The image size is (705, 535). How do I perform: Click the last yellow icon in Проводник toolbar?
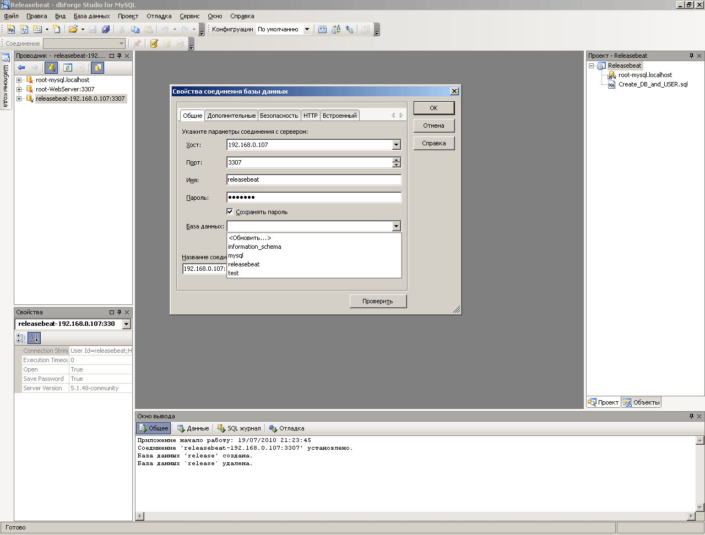[97, 68]
